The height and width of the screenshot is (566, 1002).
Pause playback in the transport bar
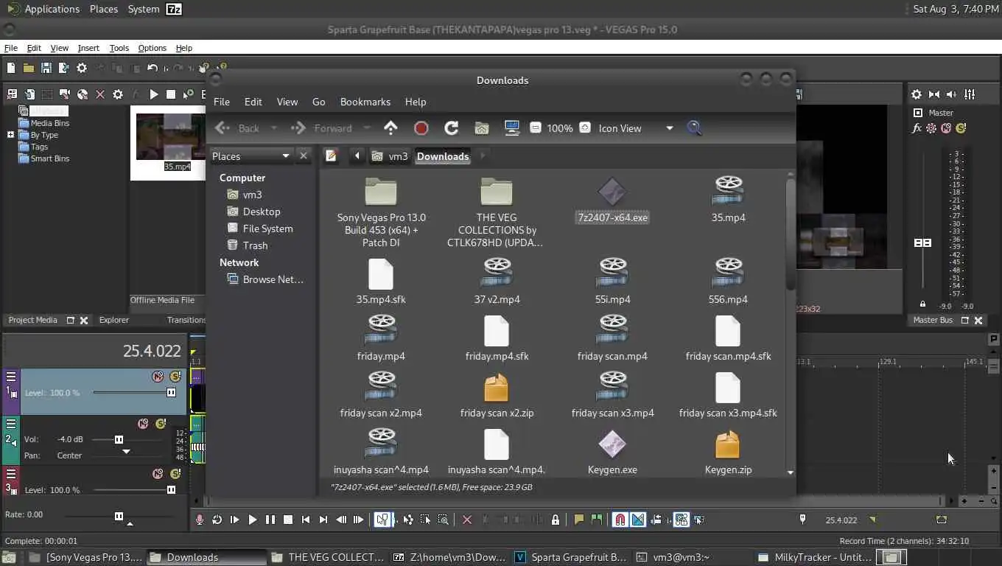point(270,520)
